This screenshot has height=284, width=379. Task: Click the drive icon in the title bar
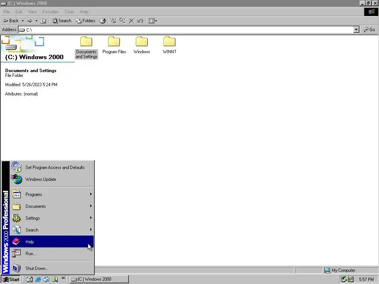(x=3, y=3)
